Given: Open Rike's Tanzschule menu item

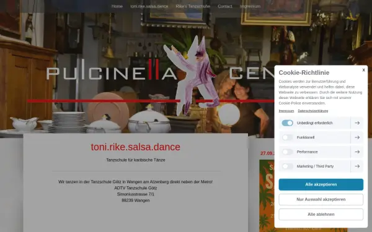Looking at the screenshot, I should pyautogui.click(x=193, y=6).
